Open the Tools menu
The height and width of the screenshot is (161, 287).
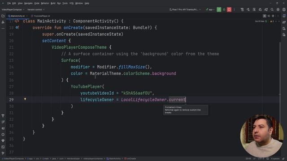tap(65, 3)
